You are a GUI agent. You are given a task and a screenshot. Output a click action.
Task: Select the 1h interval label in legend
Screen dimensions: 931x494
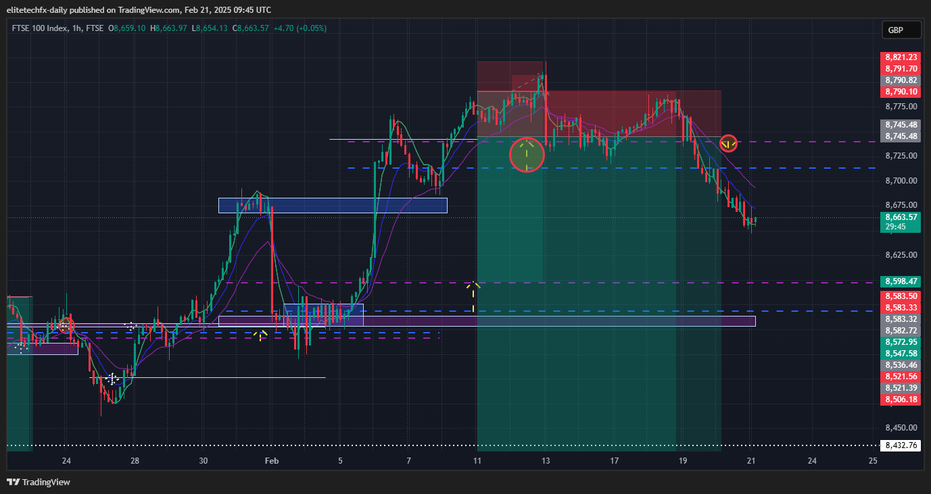point(76,28)
